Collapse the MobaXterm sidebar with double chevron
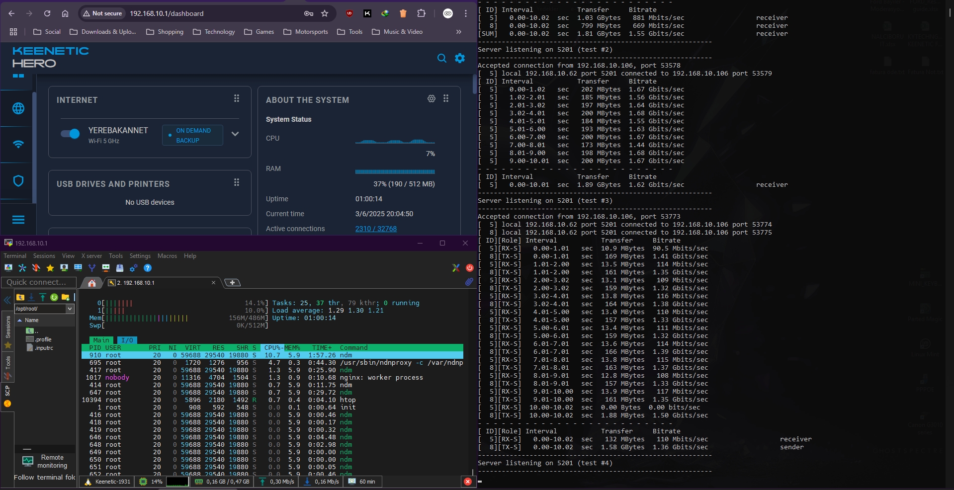This screenshot has width=954, height=490. click(x=7, y=300)
